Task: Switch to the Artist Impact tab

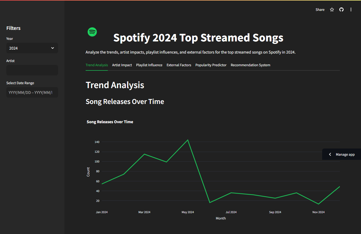Action: point(122,65)
